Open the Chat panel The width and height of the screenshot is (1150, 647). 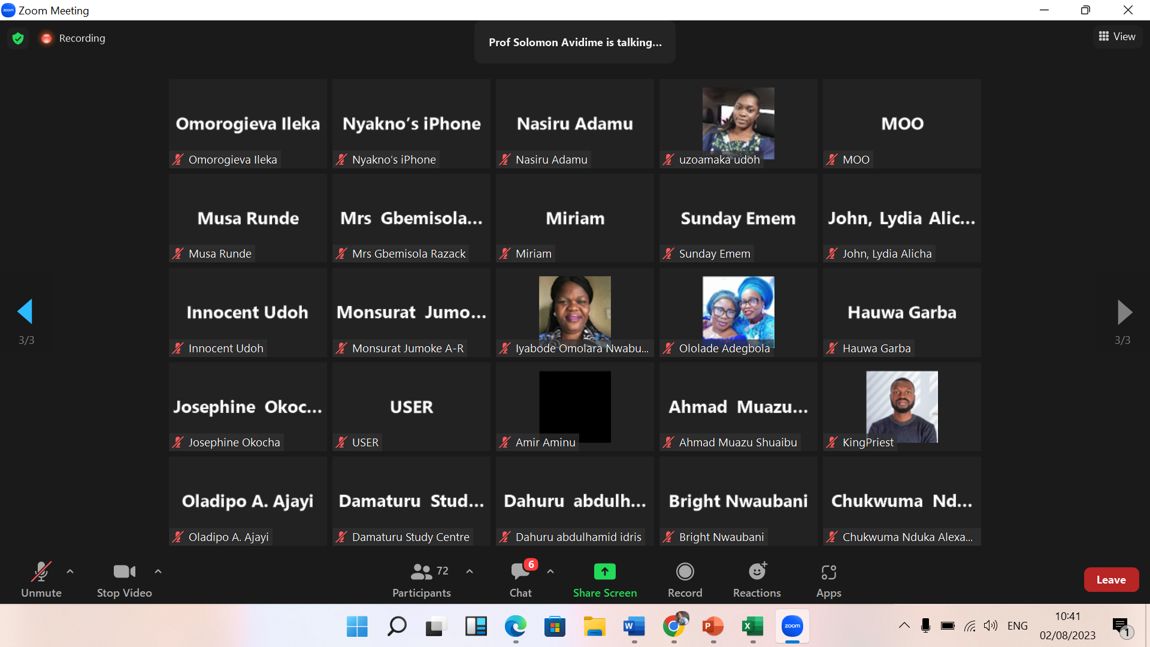(520, 580)
